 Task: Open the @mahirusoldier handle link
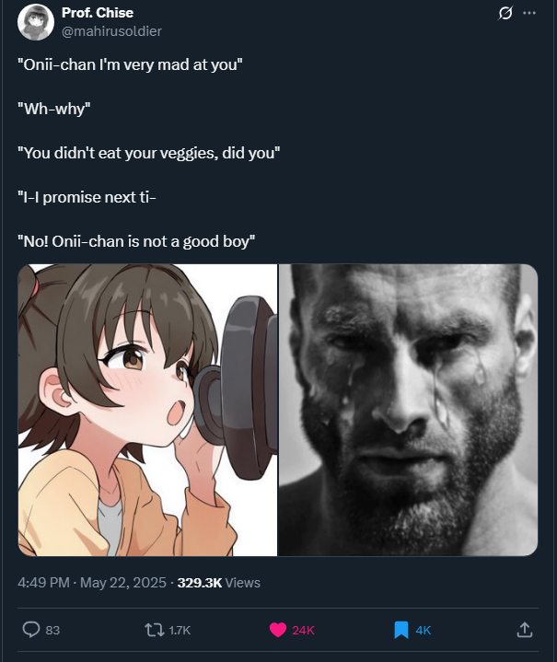[x=111, y=31]
